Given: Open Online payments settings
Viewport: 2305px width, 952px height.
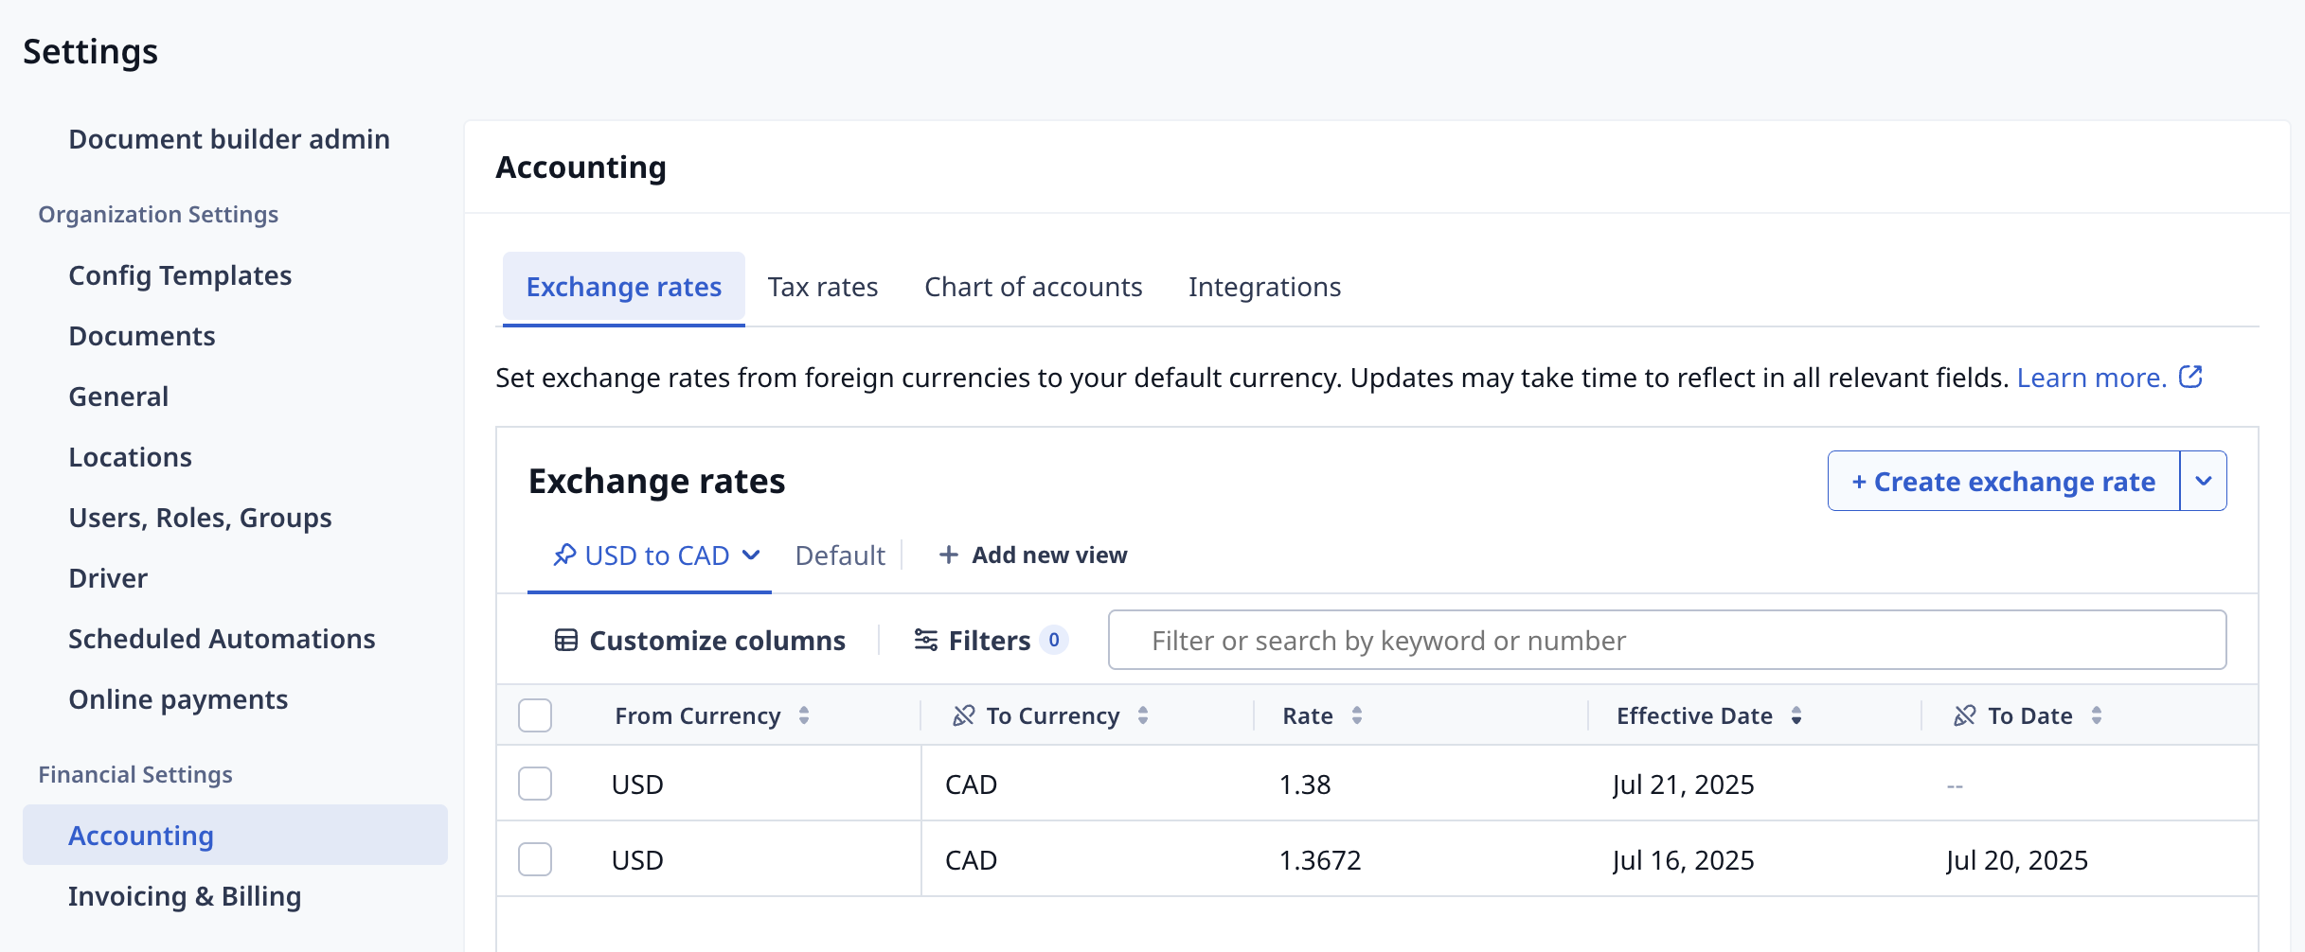Looking at the screenshot, I should (x=178, y=699).
